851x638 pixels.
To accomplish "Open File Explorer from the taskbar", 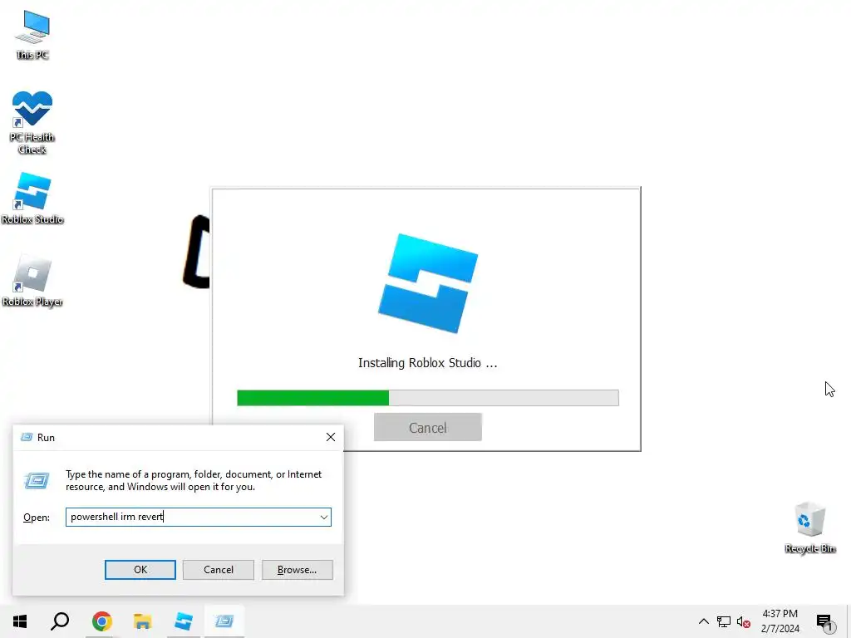I will pos(142,621).
